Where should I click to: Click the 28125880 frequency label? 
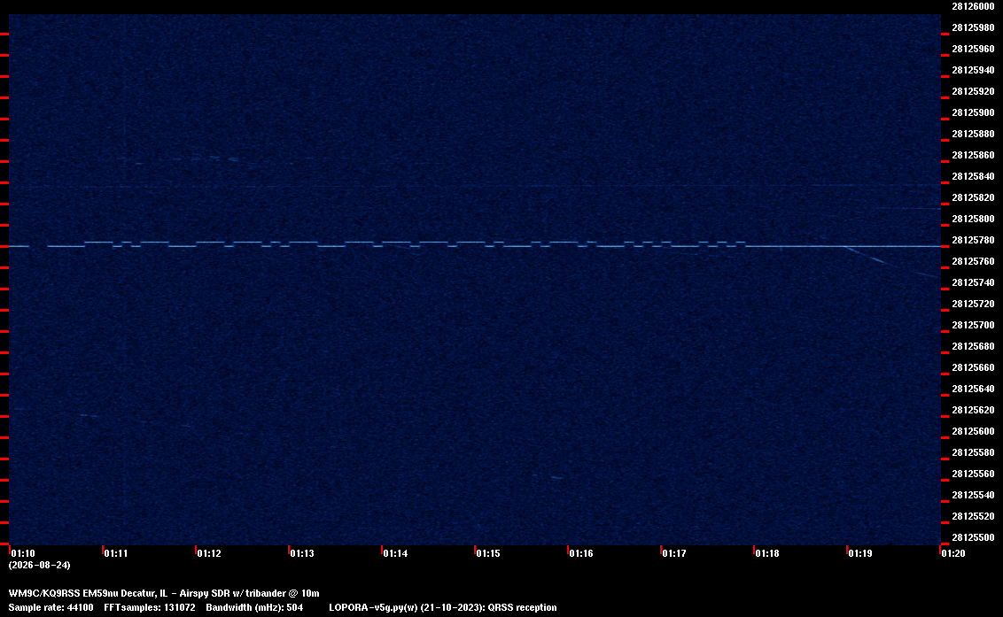(x=973, y=134)
